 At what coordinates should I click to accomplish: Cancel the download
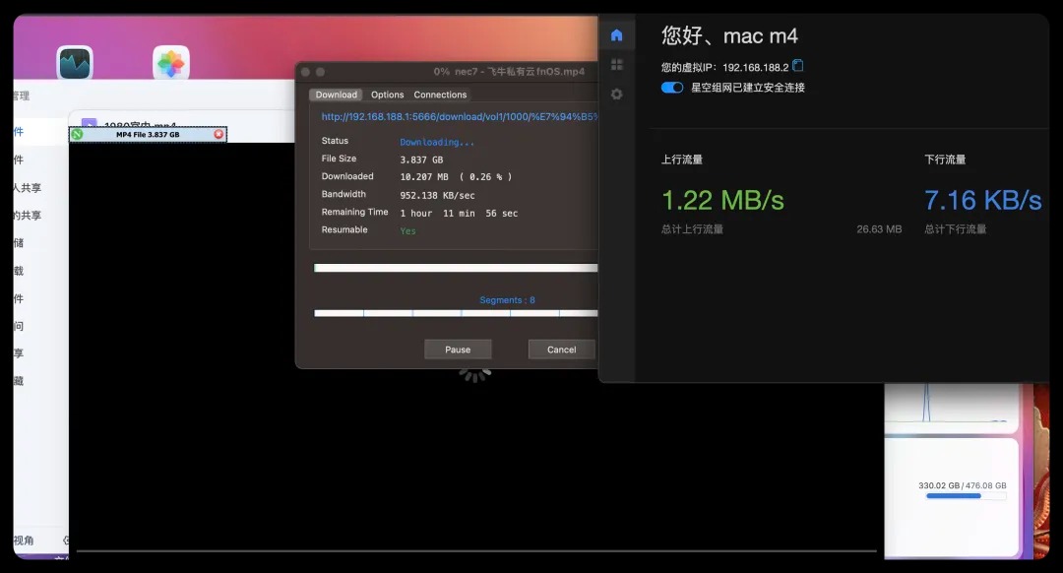[x=561, y=350]
